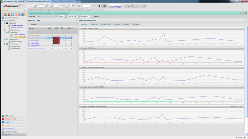The image size is (248, 139).
Task: Open the SYSMON [3.2] accordion section
Action: [14, 129]
